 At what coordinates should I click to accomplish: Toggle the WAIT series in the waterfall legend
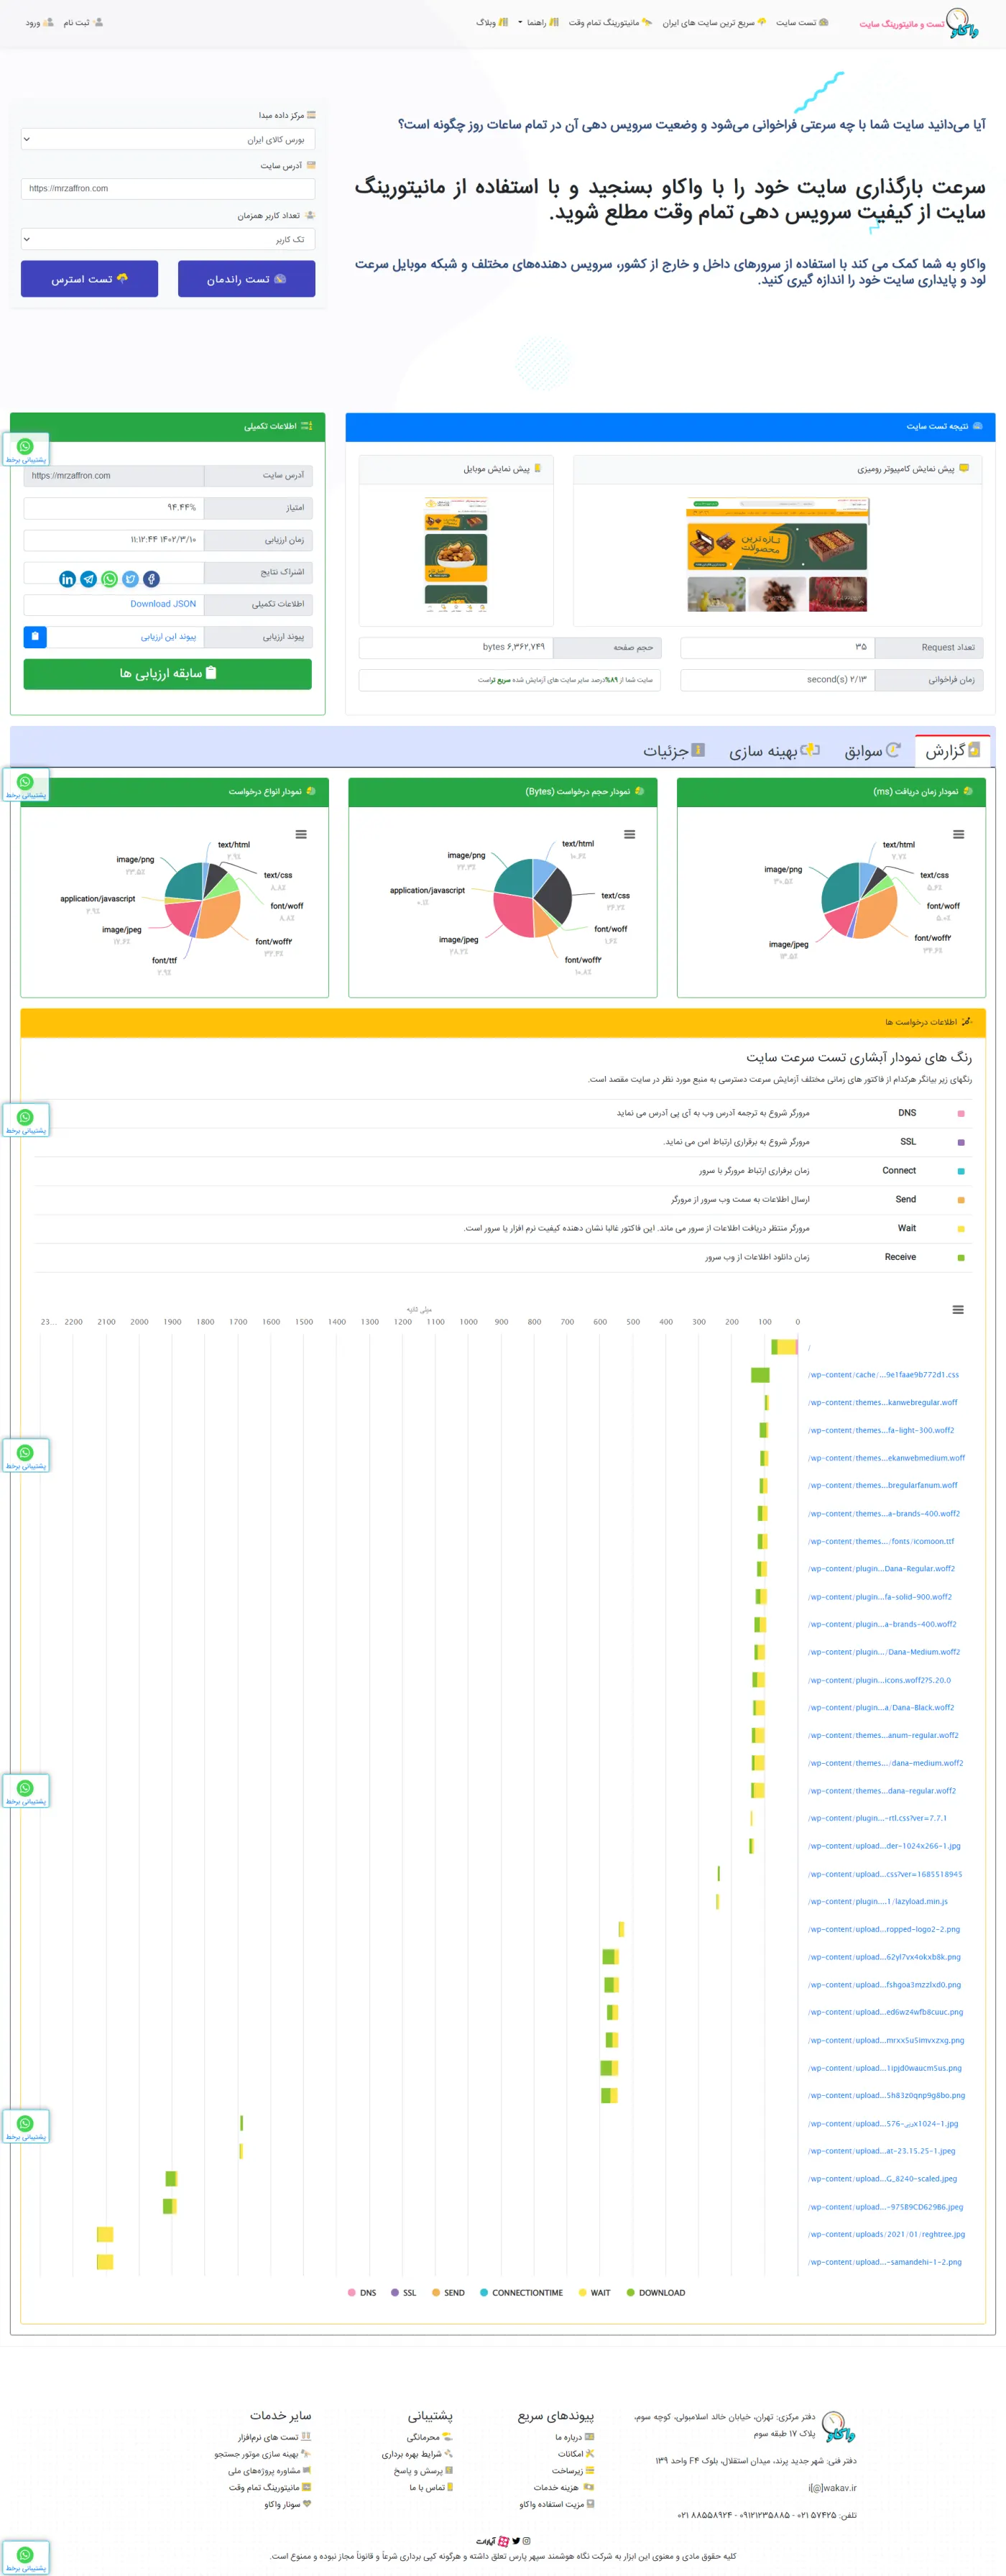[594, 2293]
